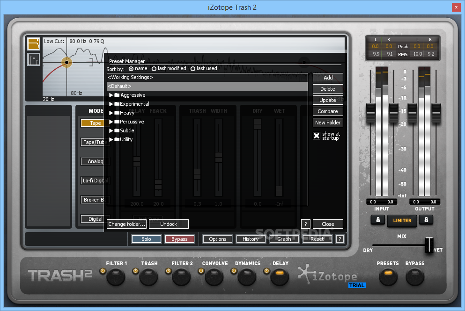Sort presets by last modified
The height and width of the screenshot is (311, 465).
[154, 69]
